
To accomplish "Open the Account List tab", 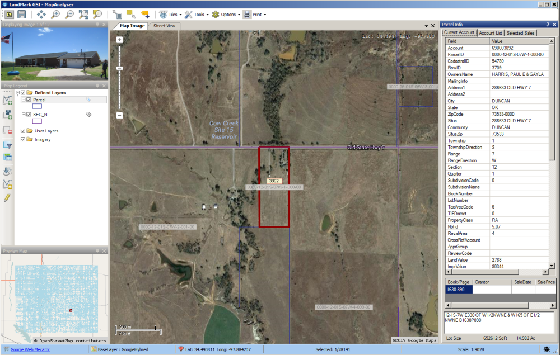I will tap(491, 33).
